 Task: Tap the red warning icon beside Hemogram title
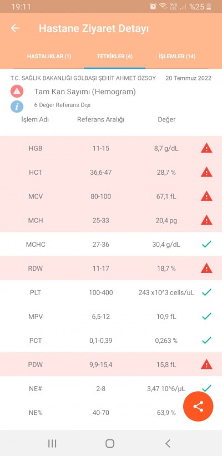click(x=17, y=92)
